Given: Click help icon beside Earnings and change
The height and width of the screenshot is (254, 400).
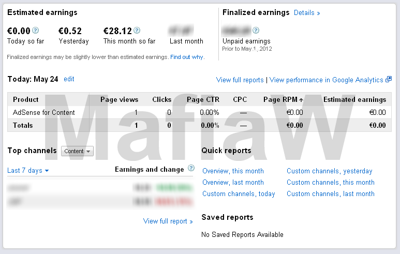Looking at the screenshot, I should click(x=191, y=169).
